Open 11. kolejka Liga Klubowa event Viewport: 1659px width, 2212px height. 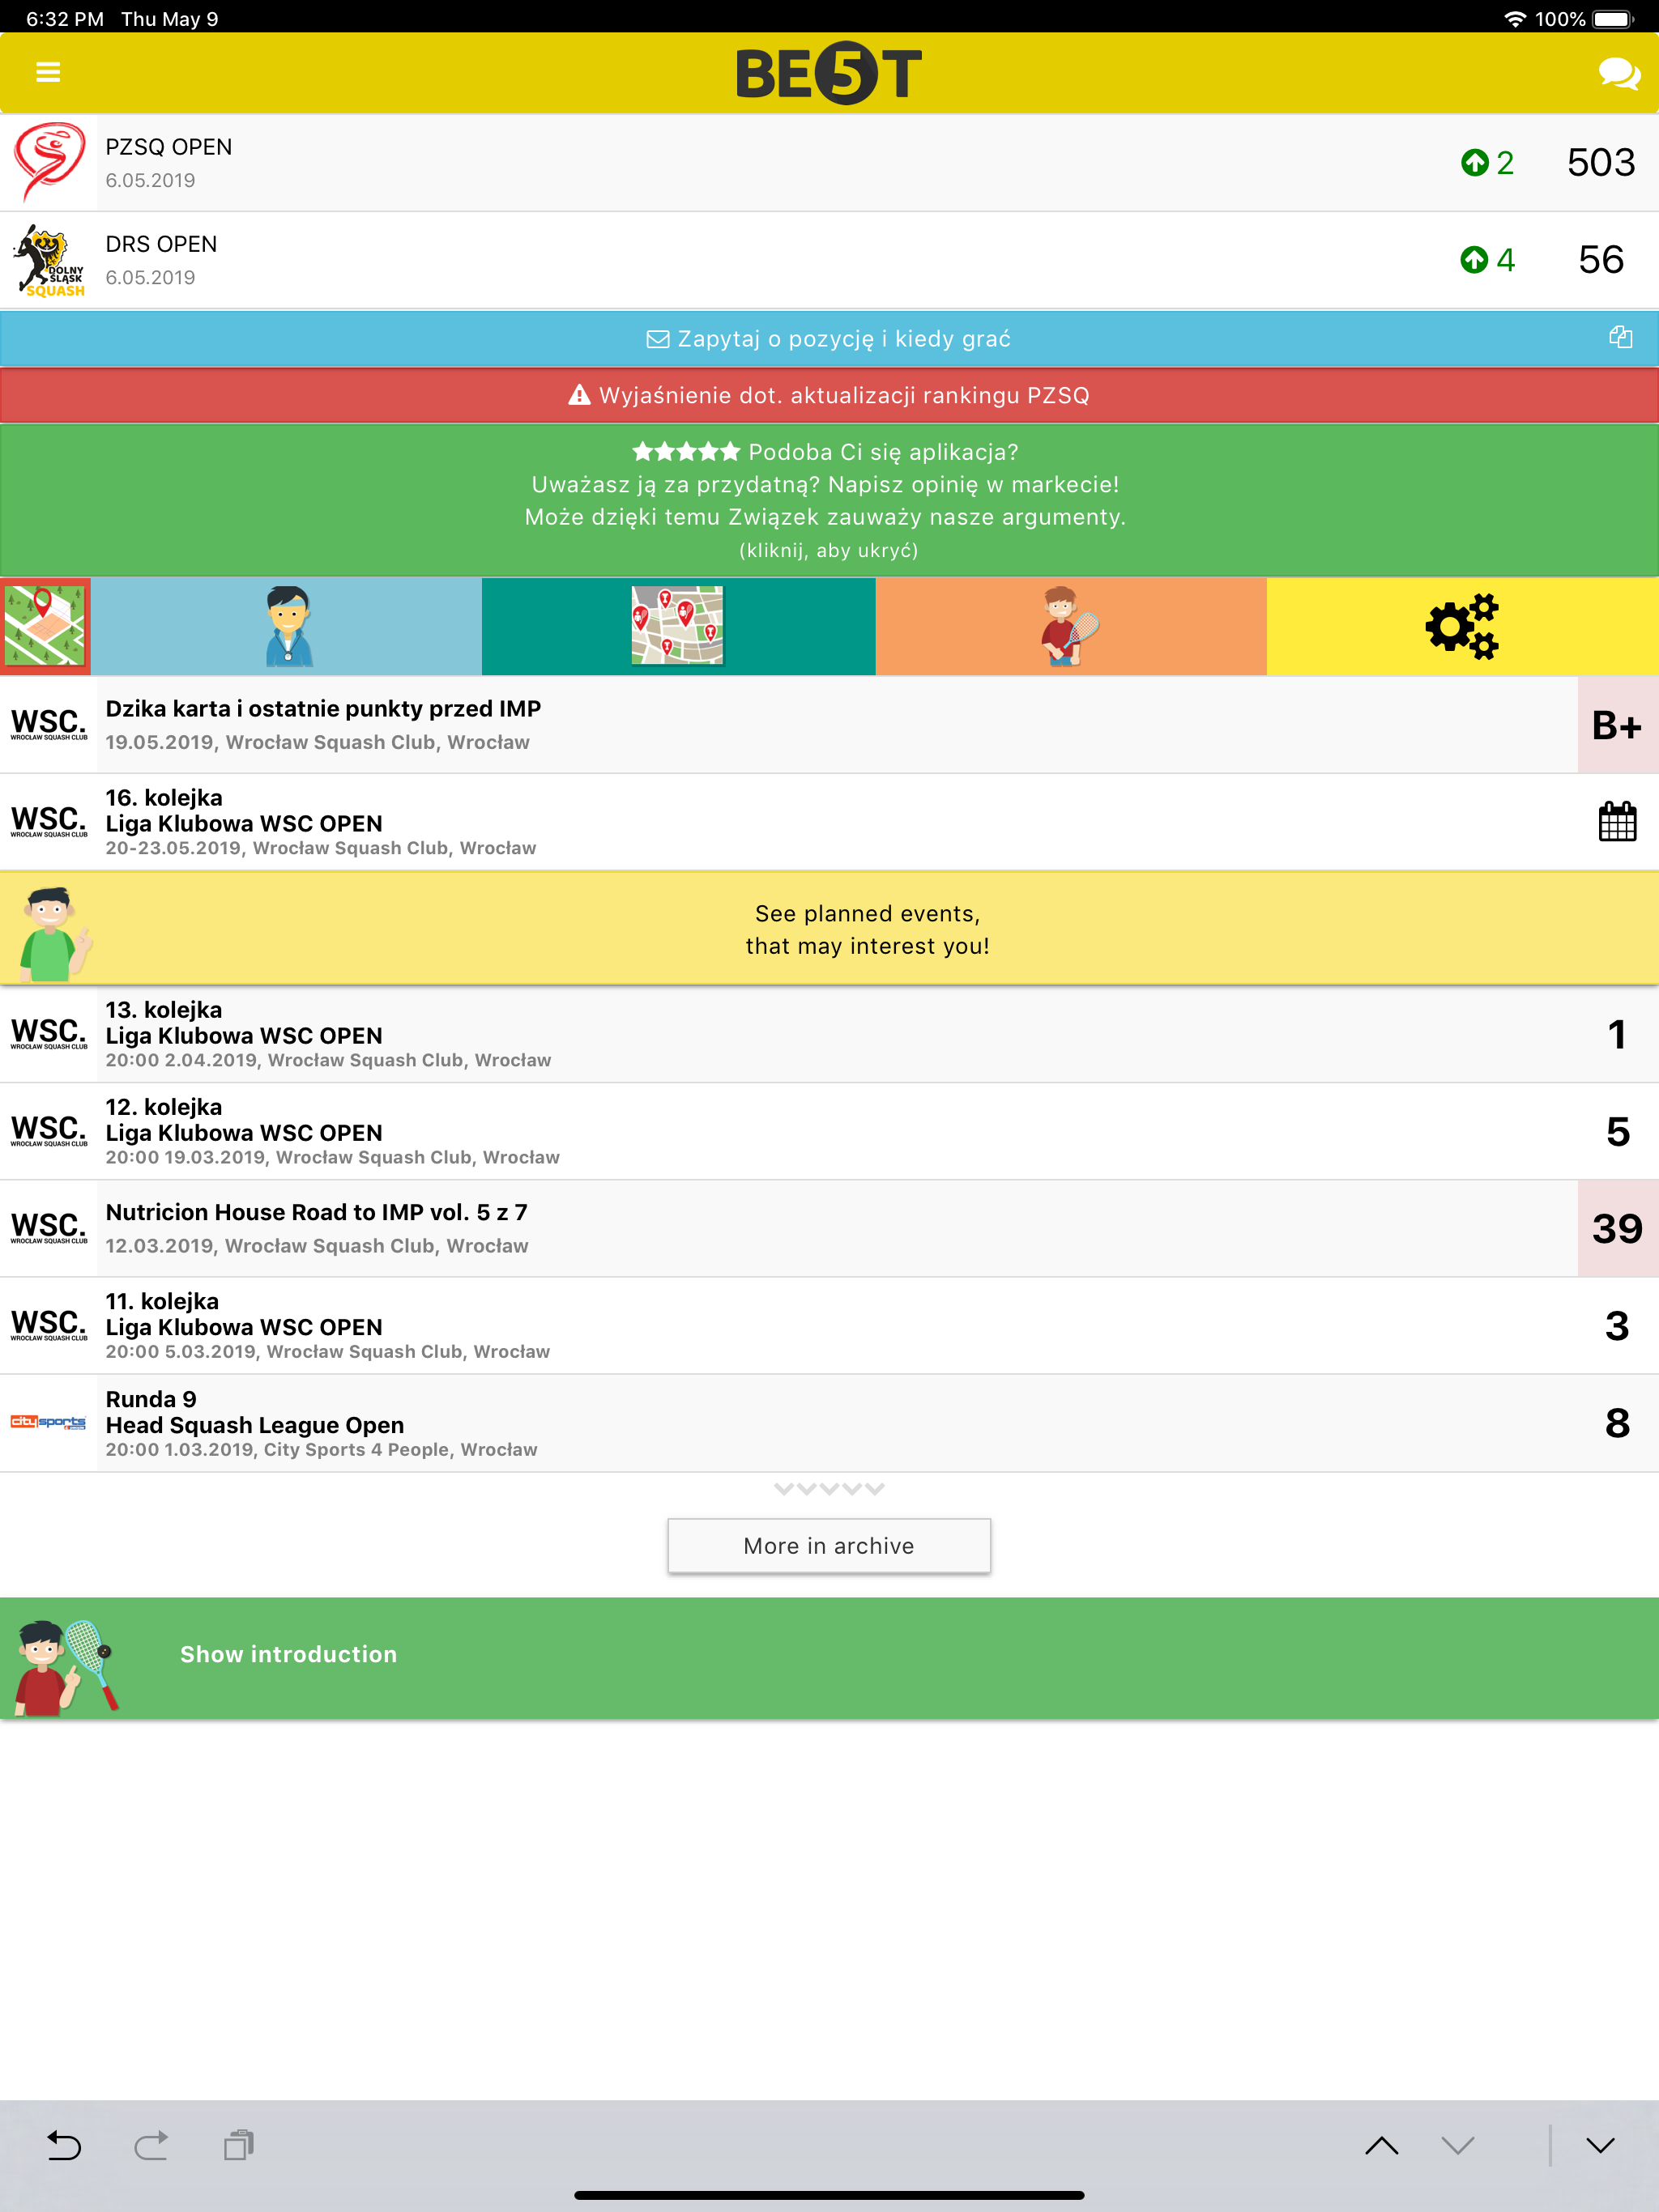pyautogui.click(x=829, y=1325)
